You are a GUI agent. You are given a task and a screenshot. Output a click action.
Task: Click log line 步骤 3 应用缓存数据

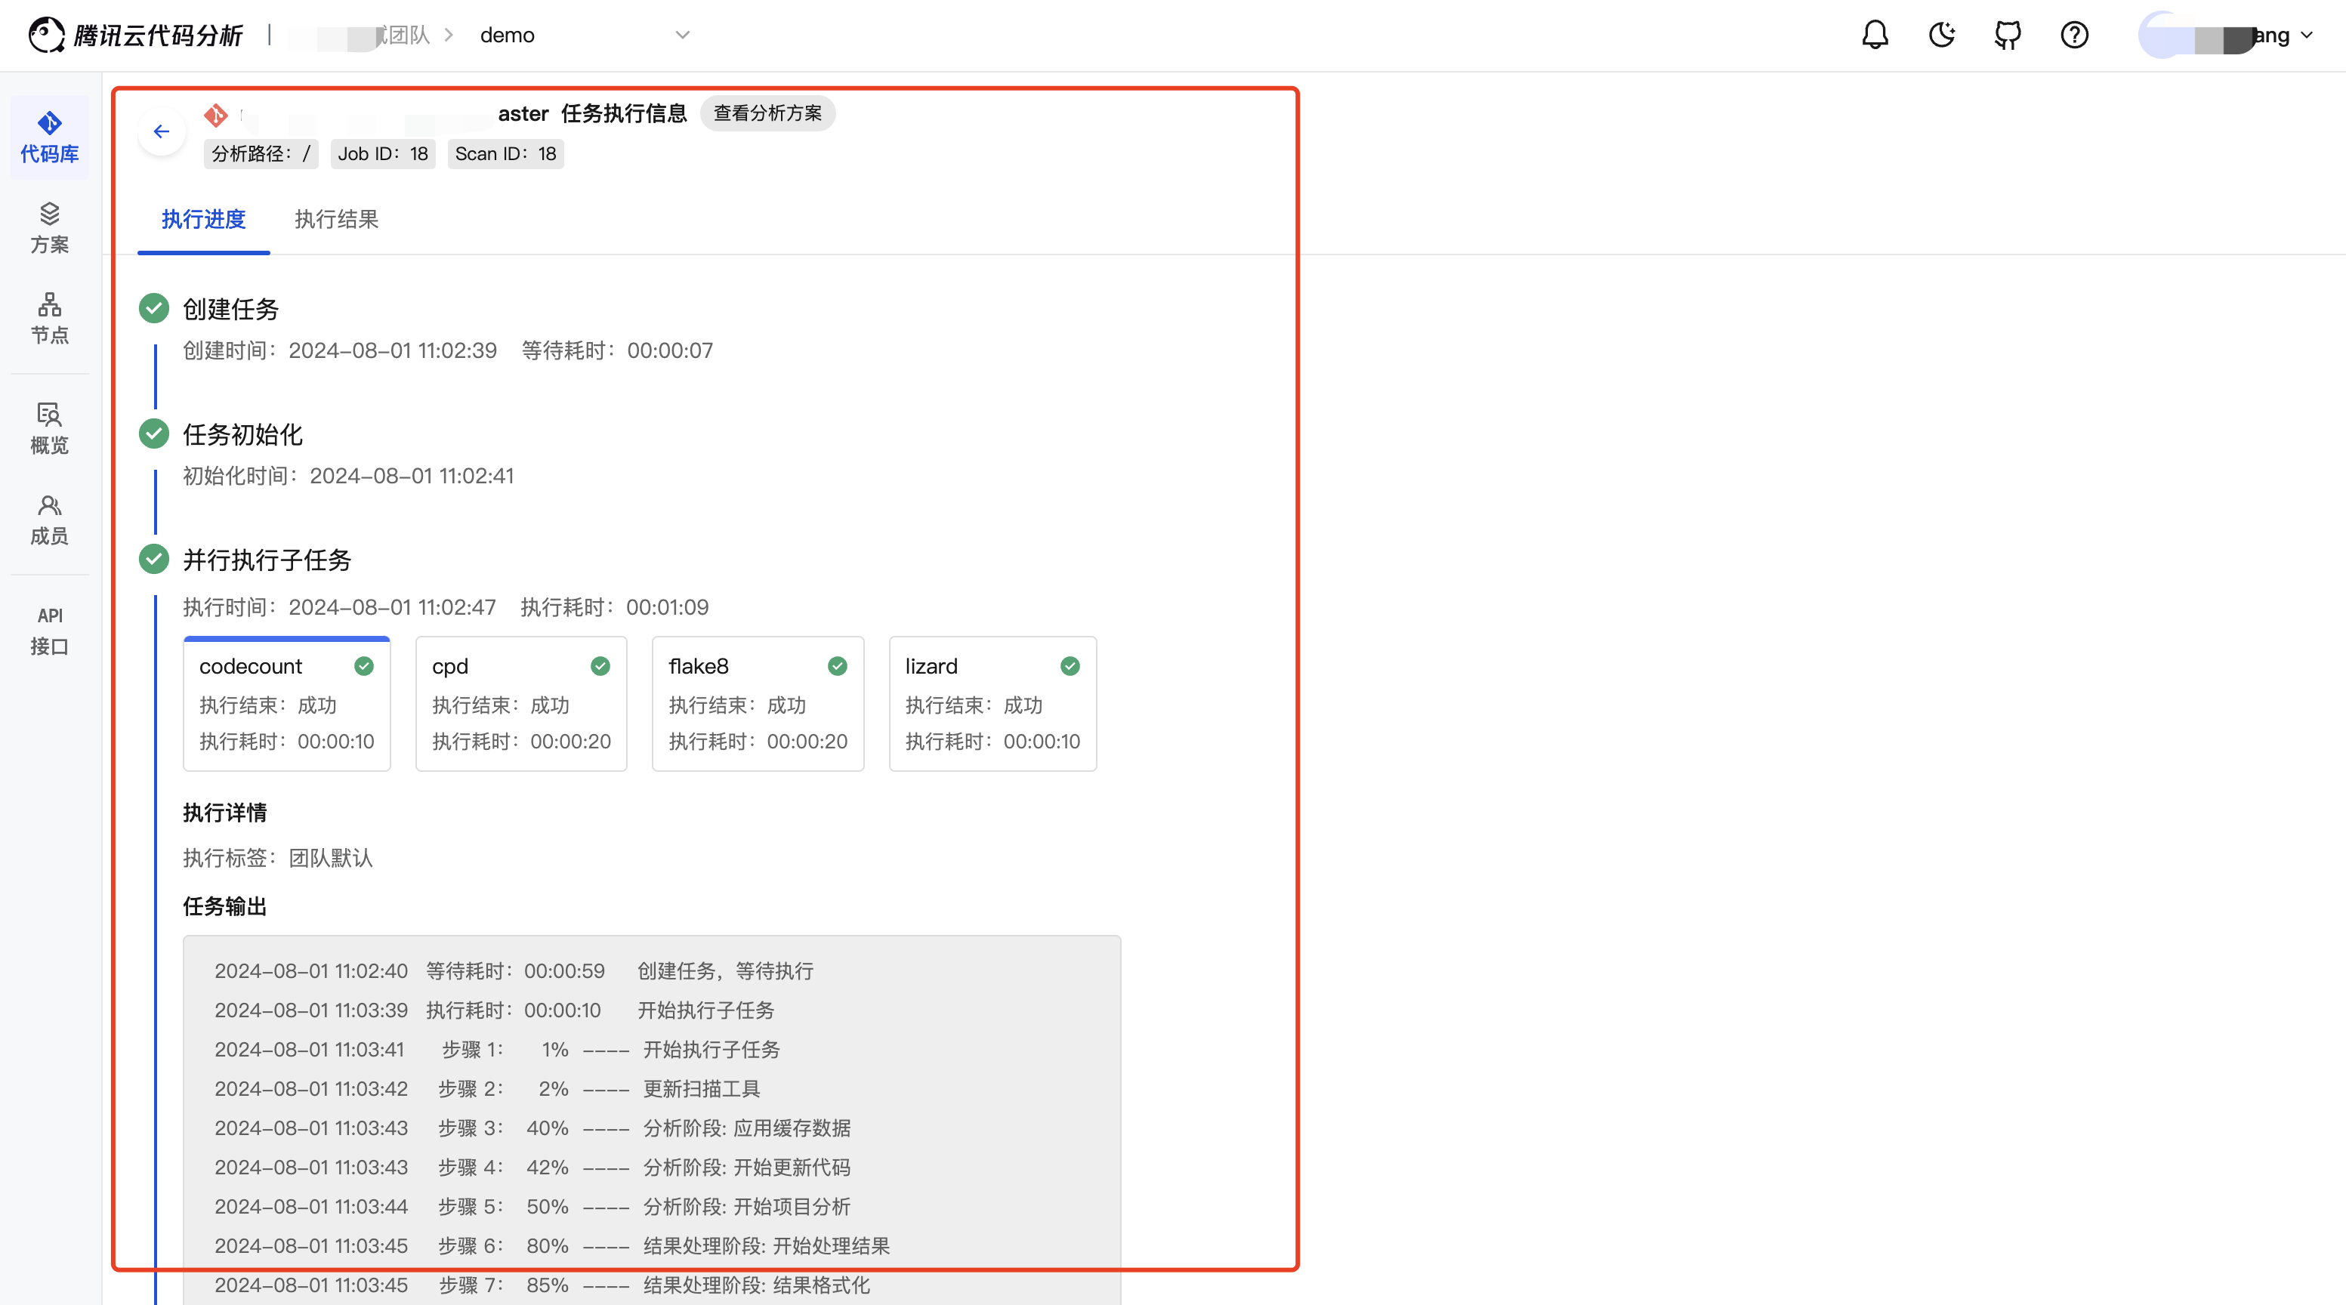click(532, 1128)
